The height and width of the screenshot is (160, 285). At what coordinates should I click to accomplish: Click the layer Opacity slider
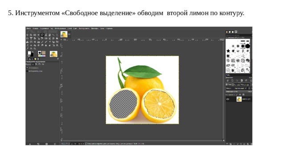(239, 92)
